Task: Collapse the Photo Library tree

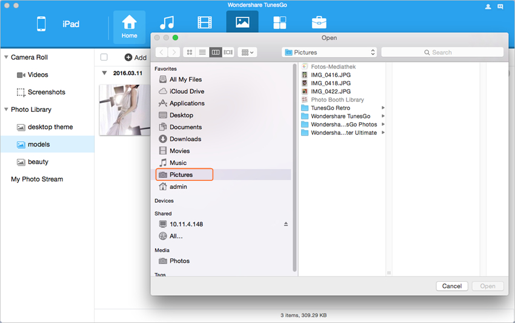Action: point(6,109)
